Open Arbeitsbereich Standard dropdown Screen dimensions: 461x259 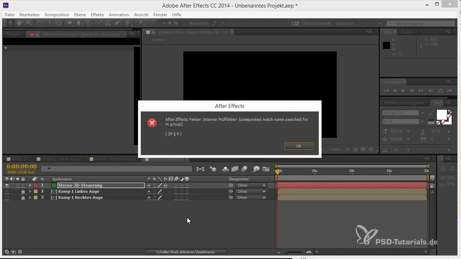click(x=358, y=23)
